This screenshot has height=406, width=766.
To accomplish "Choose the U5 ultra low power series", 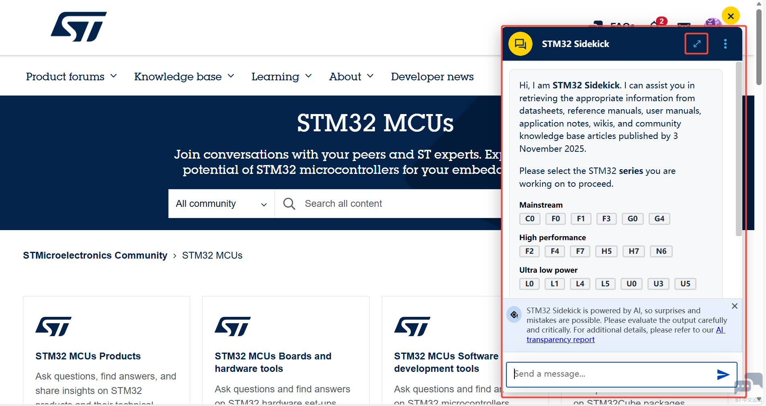I will click(685, 284).
